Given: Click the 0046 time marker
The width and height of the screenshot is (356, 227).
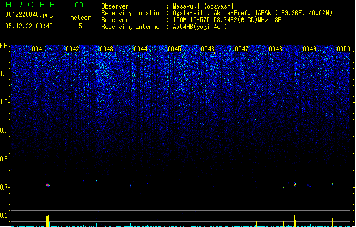Looking at the screenshot, I should 208,49.
